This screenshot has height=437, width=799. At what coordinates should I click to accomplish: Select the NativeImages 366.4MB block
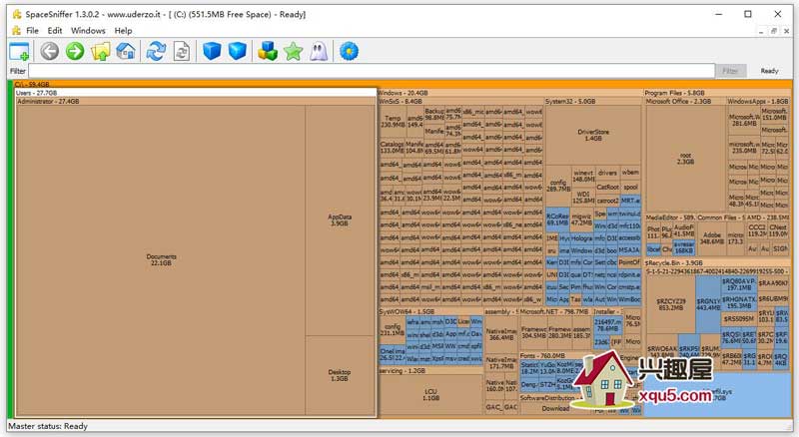(501, 334)
